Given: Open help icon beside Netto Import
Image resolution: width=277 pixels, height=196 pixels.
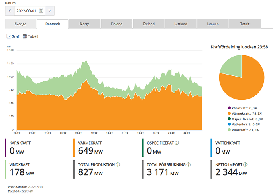Looking at the screenshot, I should (245, 164).
